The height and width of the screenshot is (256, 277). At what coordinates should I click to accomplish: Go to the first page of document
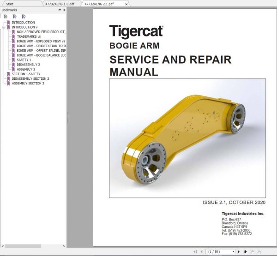[x=195, y=251]
